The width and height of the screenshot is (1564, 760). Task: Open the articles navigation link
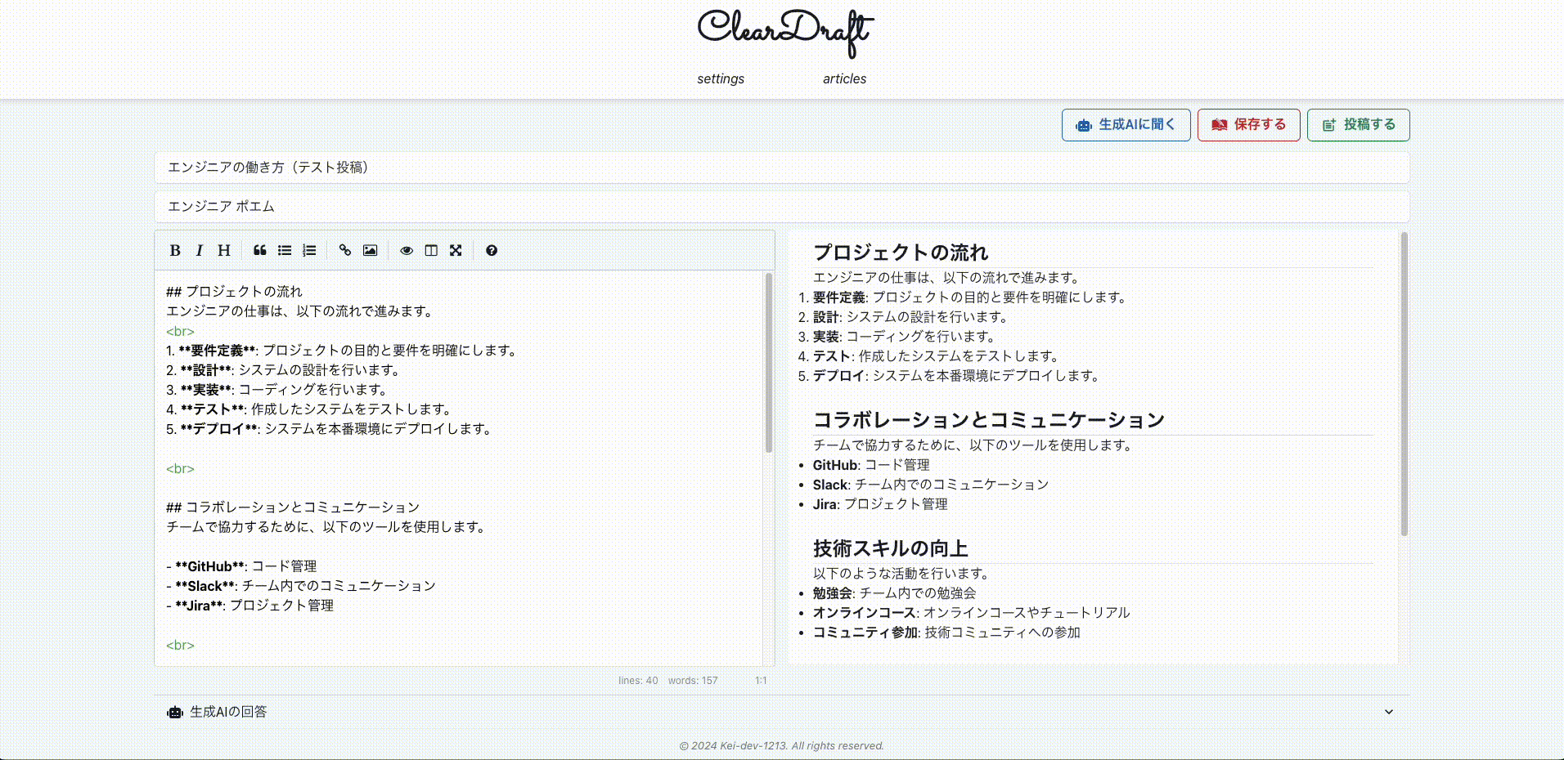(844, 78)
